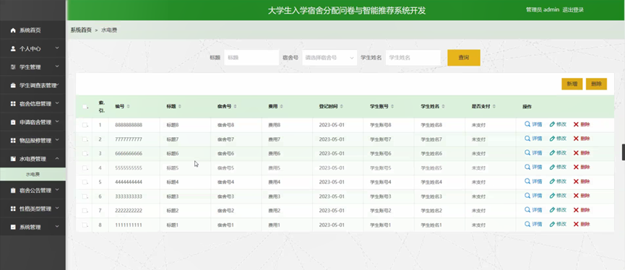Click the yellow 删除 batch button
The image size is (625, 270).
tap(596, 84)
